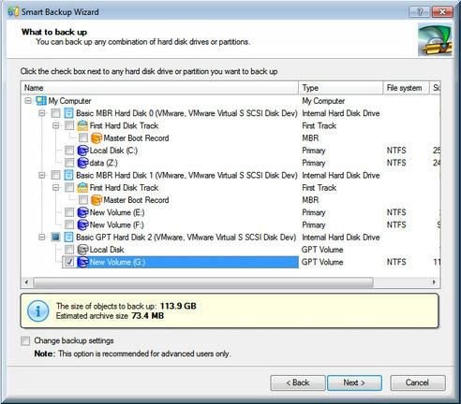Screen dimensions: 461x404
Task: Cancel the Smart Backup Wizard
Action: [x=418, y=382]
